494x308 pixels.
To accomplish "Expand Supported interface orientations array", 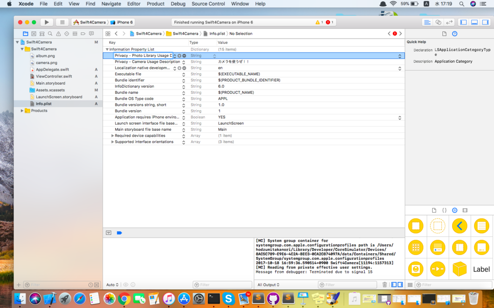I will click(112, 142).
